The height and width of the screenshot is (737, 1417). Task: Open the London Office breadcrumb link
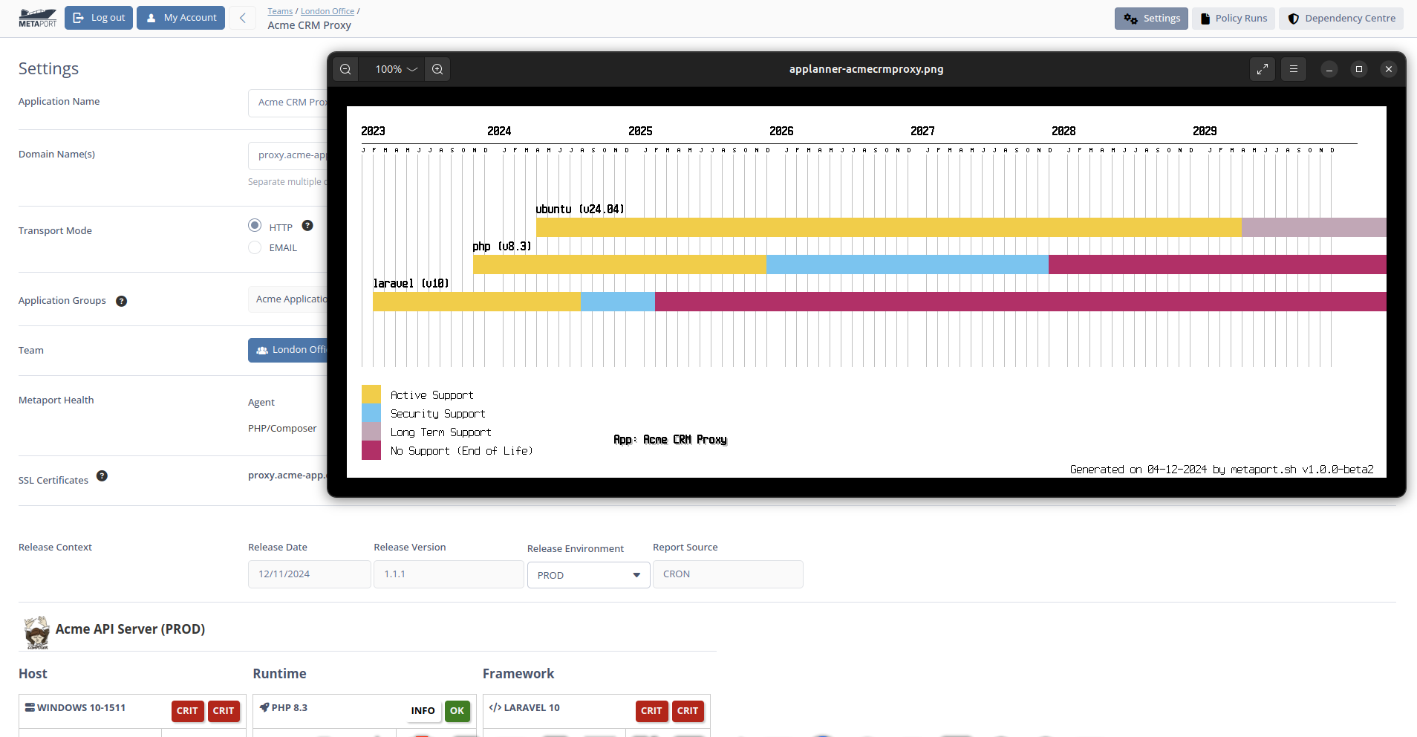328,11
